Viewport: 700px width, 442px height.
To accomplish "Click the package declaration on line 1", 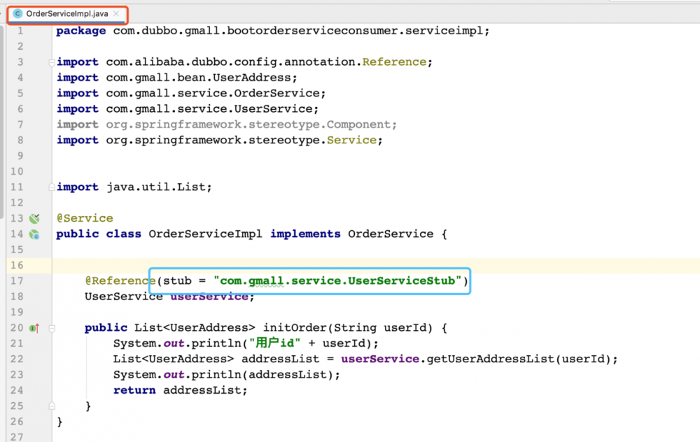I will coord(273,31).
